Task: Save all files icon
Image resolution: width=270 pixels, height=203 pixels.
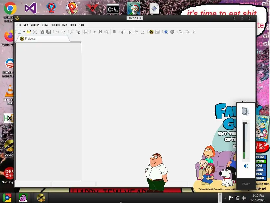Action: 49,32
